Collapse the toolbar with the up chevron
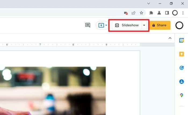 (170, 38)
